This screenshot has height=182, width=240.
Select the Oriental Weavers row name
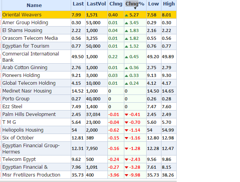point(22,15)
